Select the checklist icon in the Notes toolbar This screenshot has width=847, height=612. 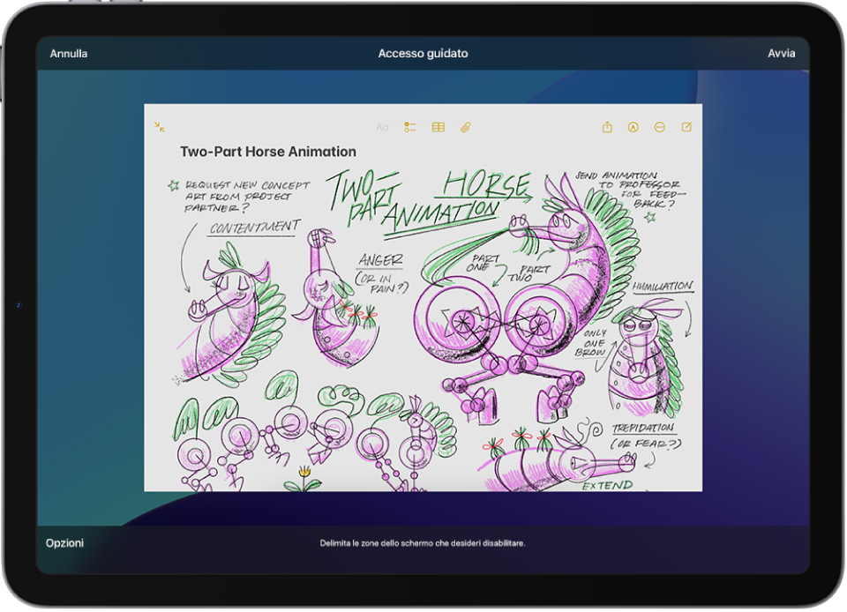click(x=410, y=127)
